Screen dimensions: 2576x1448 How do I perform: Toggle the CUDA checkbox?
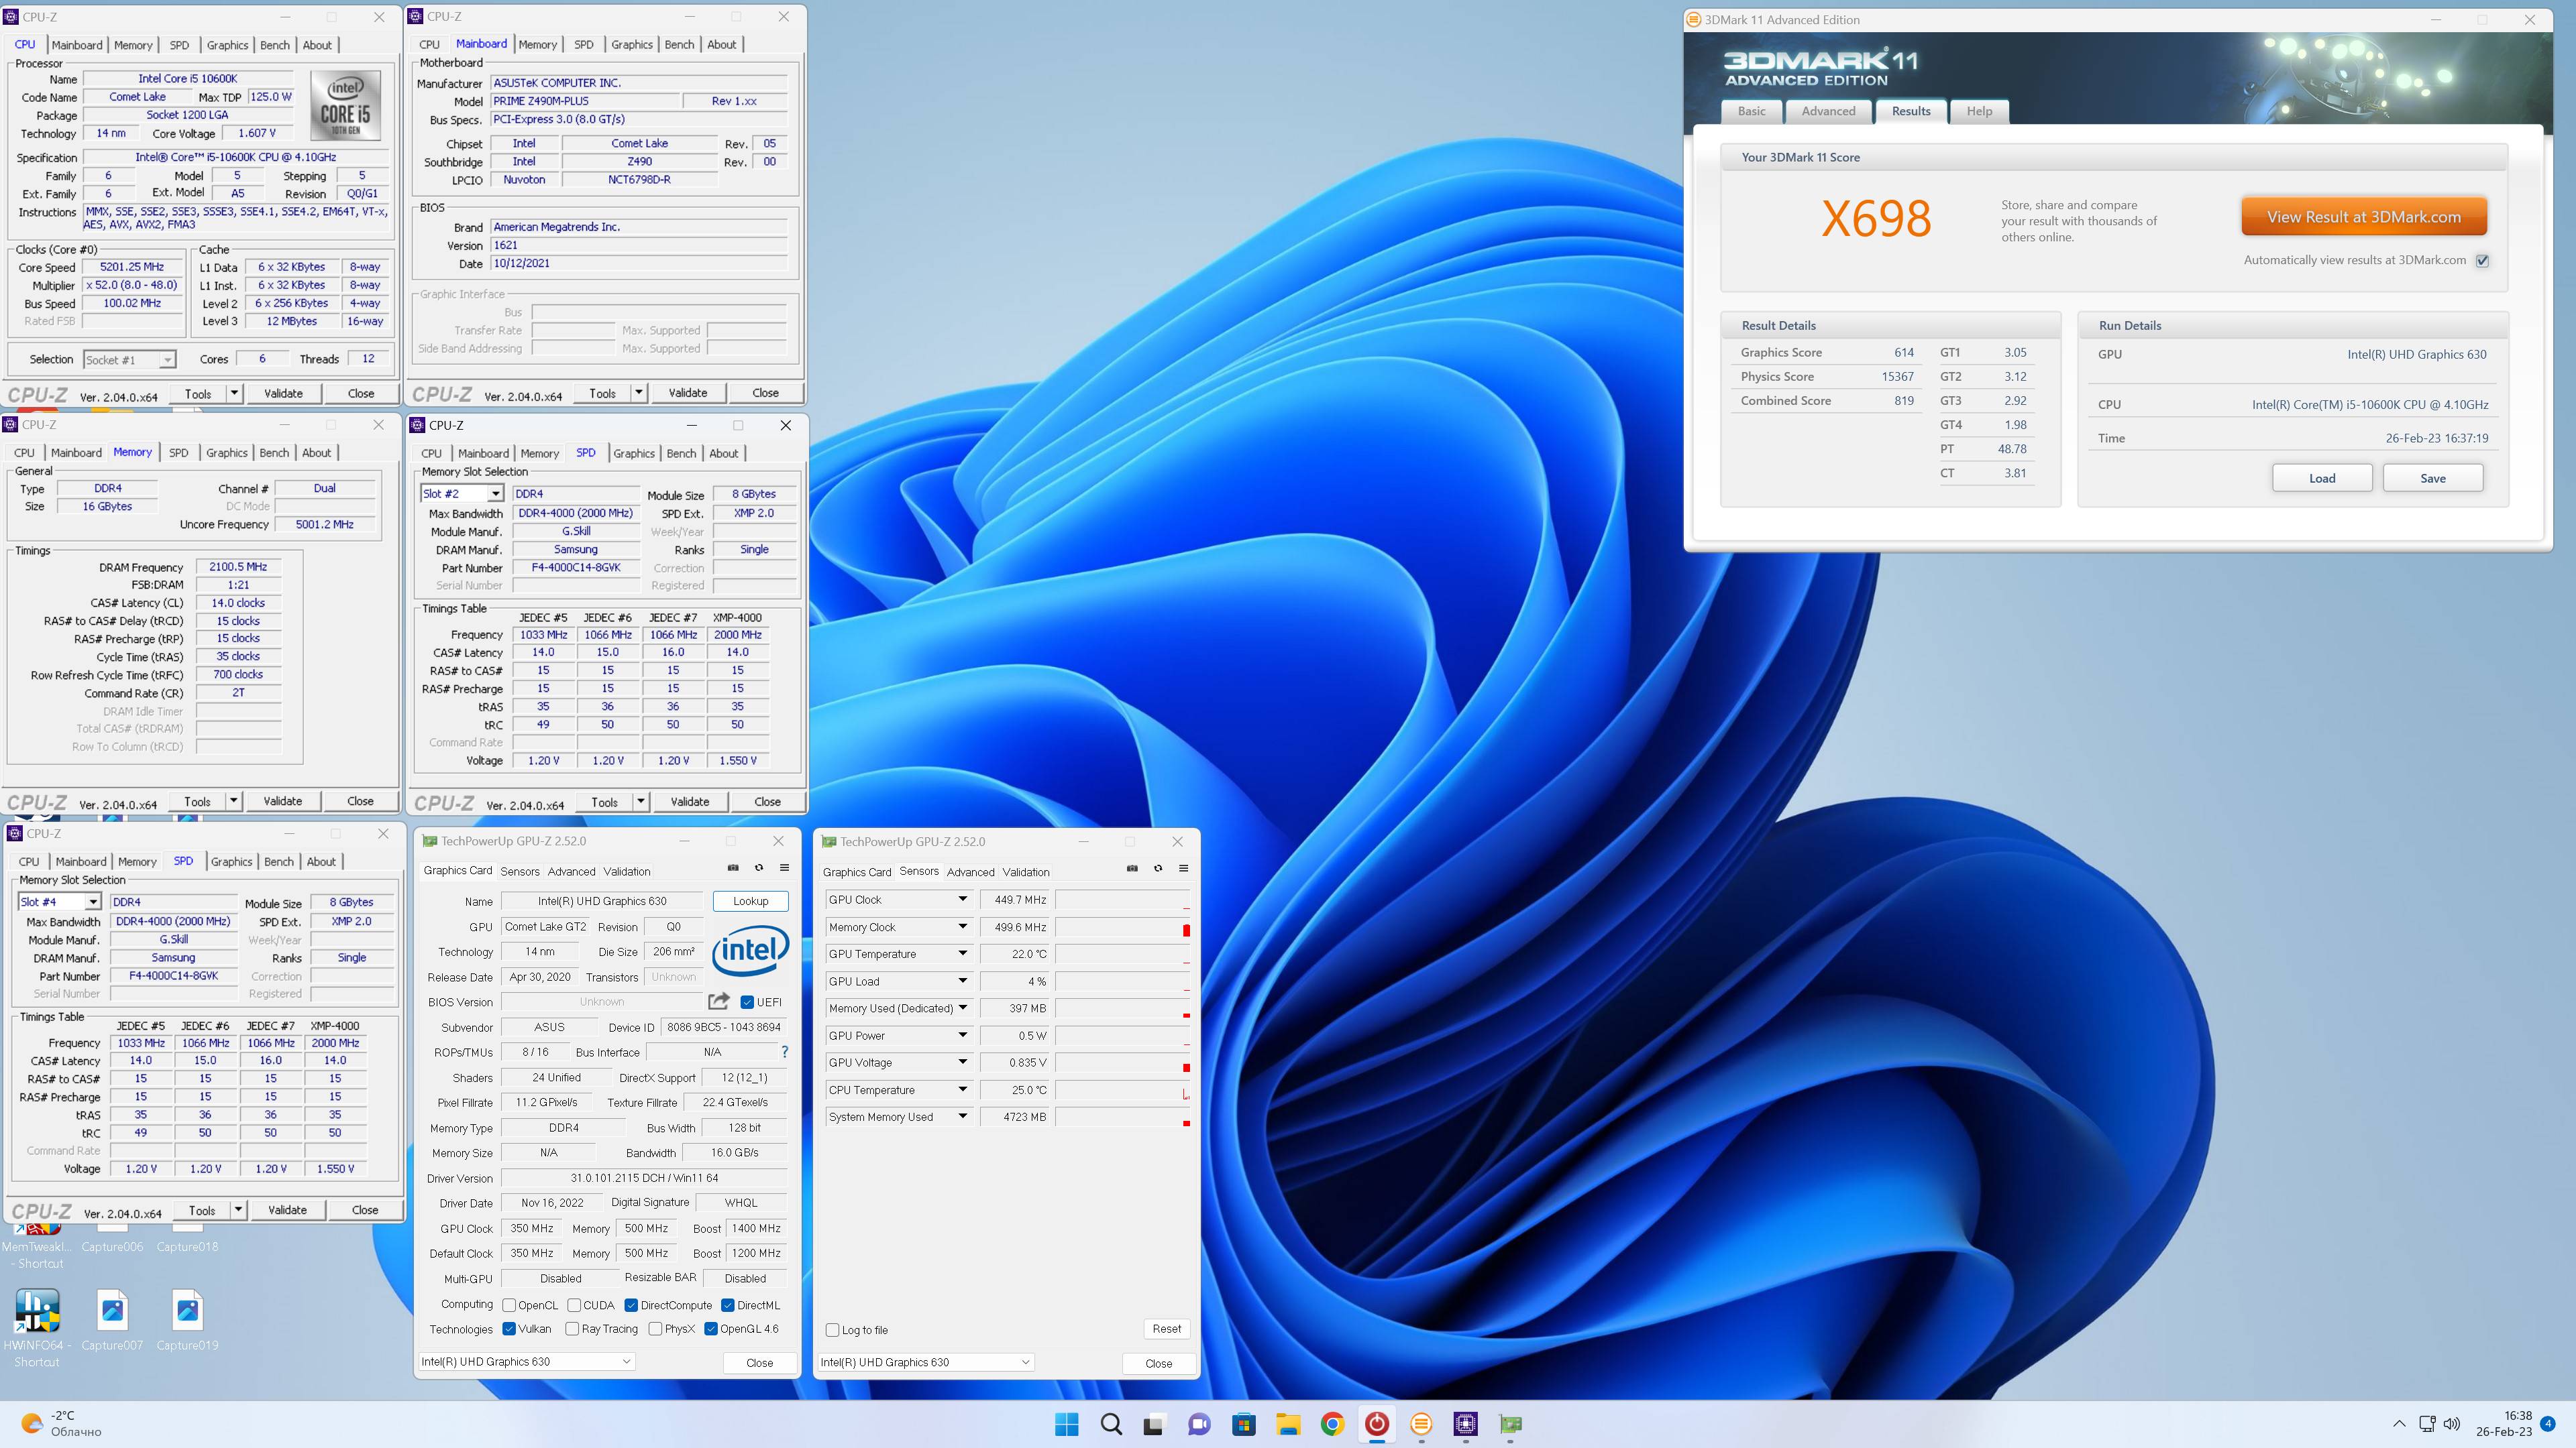coord(574,1305)
